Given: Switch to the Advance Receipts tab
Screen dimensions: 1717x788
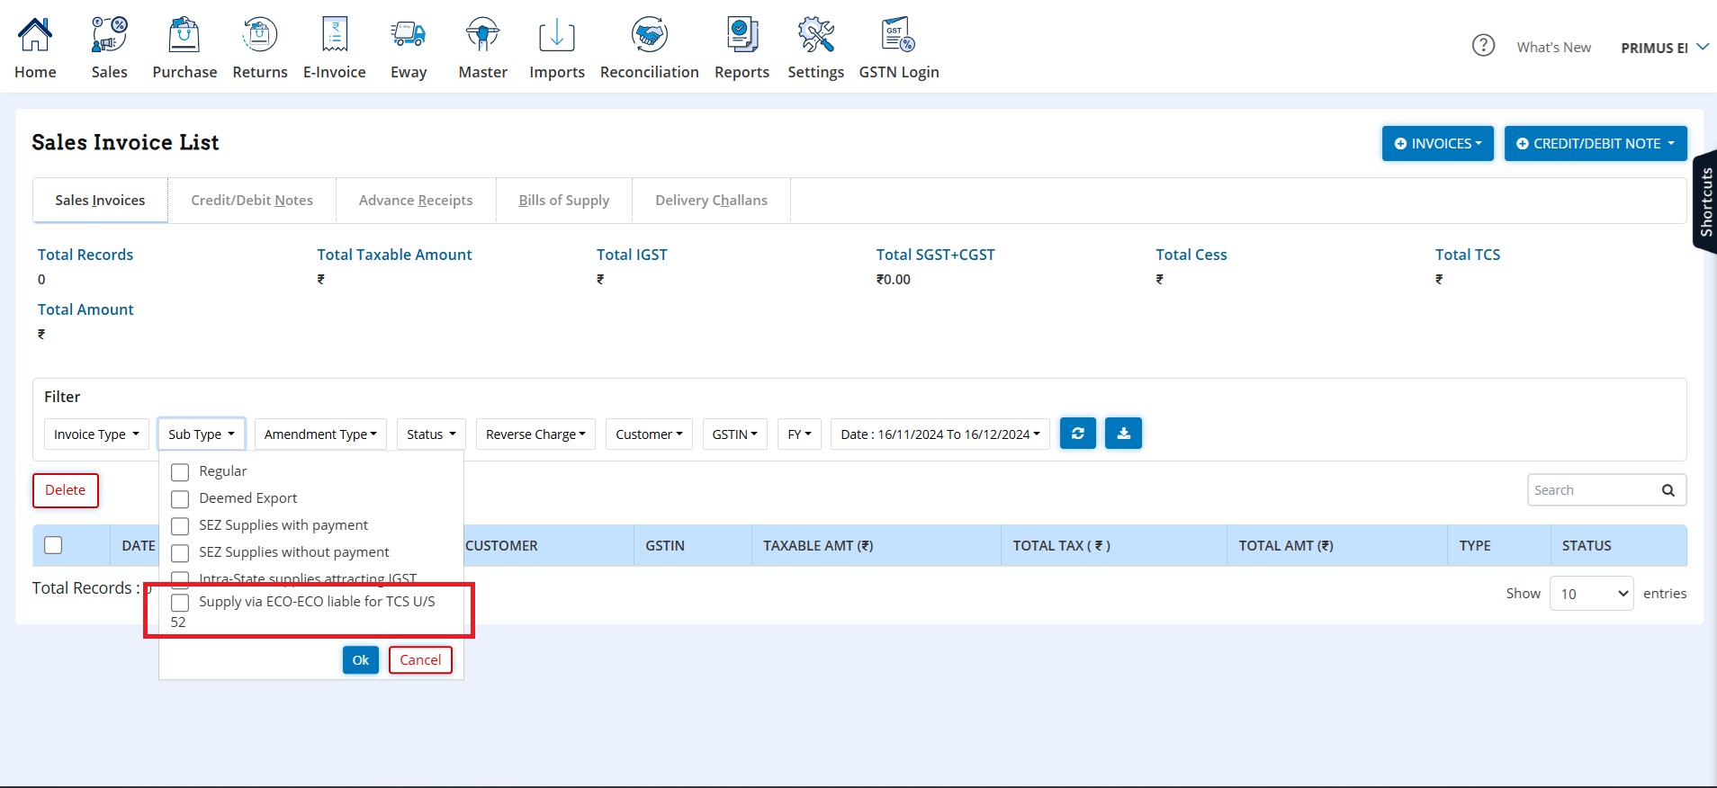Looking at the screenshot, I should coord(416,201).
